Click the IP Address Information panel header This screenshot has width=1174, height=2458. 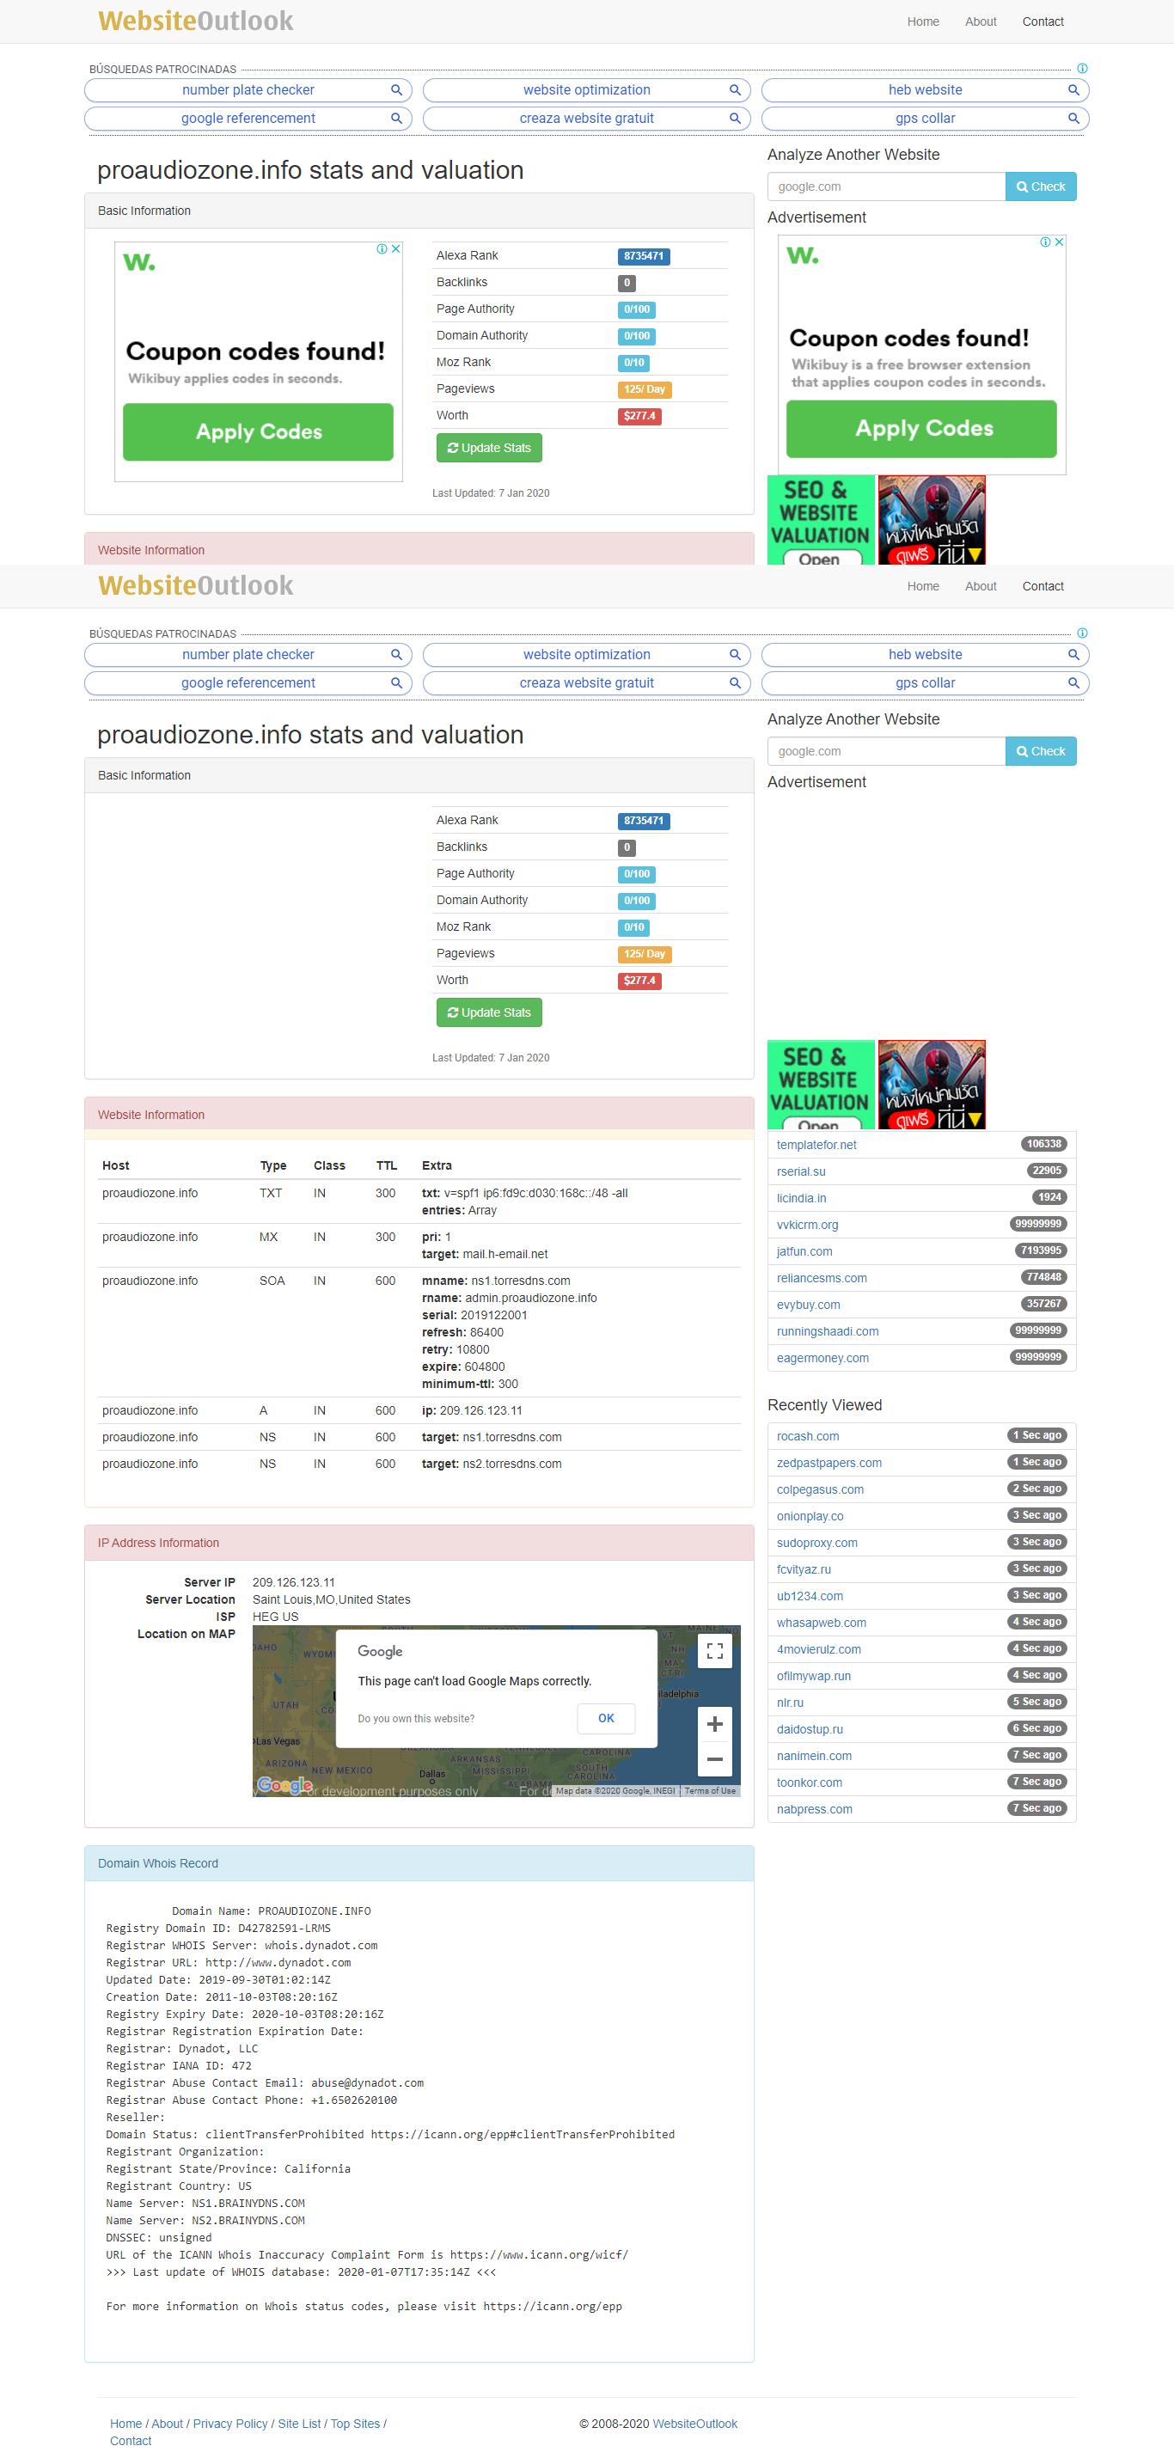(x=419, y=1543)
